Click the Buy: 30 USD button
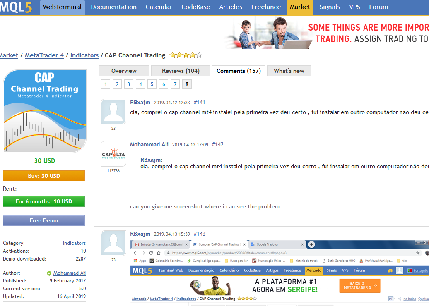 pyautogui.click(x=44, y=176)
